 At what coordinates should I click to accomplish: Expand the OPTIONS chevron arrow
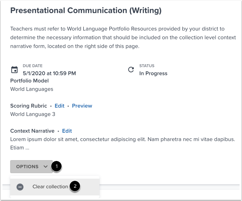point(46,167)
